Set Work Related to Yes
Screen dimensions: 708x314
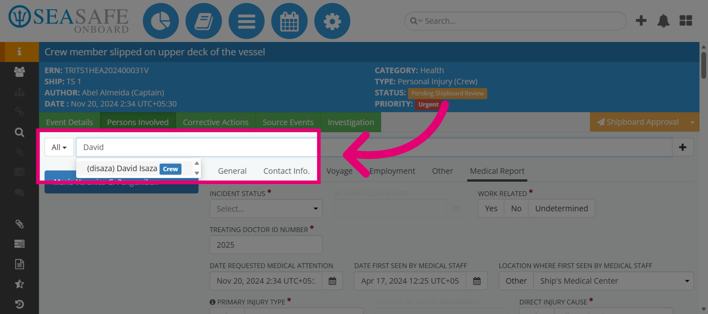[491, 208]
